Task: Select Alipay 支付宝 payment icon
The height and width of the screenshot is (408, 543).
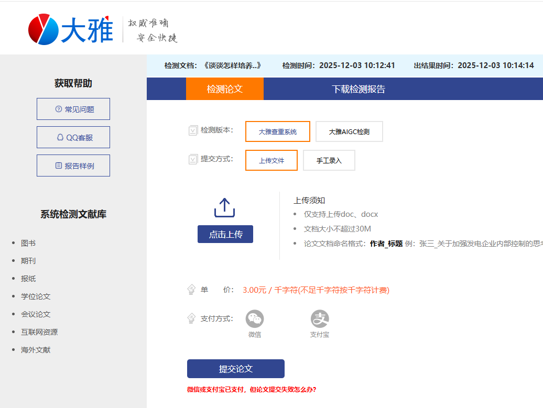Action: tap(319, 318)
